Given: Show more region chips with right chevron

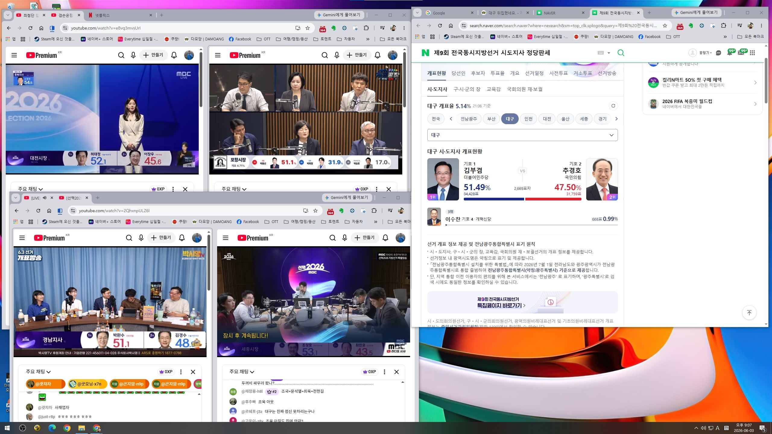Looking at the screenshot, I should click(616, 119).
